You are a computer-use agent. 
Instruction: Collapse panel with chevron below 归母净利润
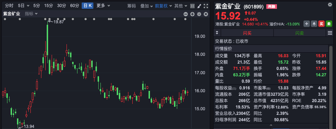271,125
